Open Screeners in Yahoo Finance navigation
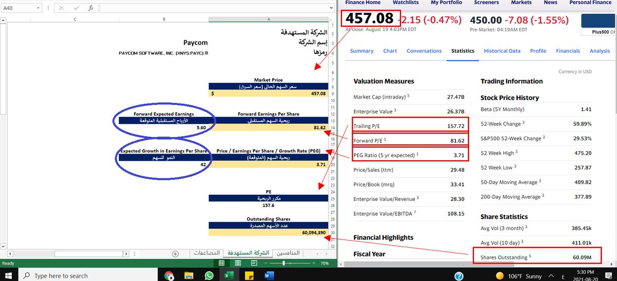 [486, 3]
